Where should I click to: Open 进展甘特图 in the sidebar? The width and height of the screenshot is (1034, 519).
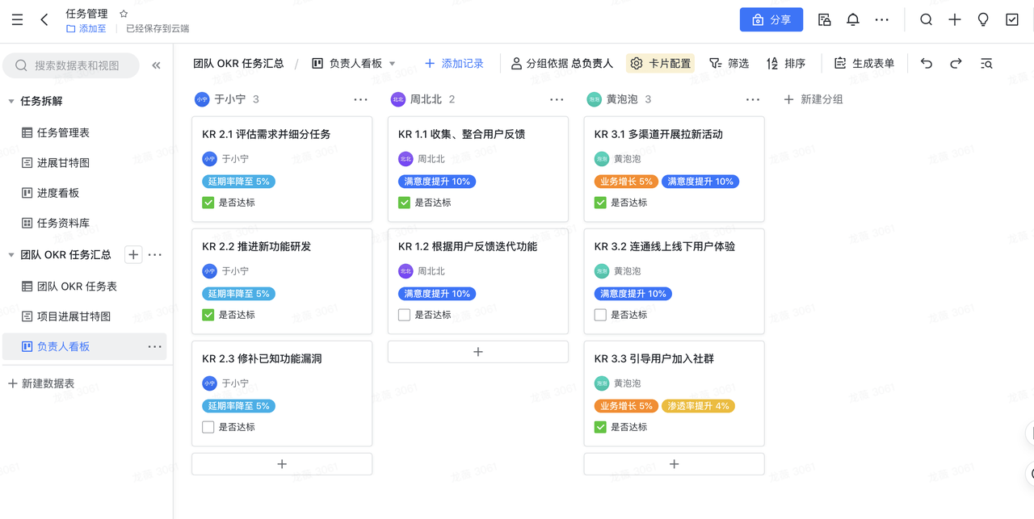tap(63, 163)
